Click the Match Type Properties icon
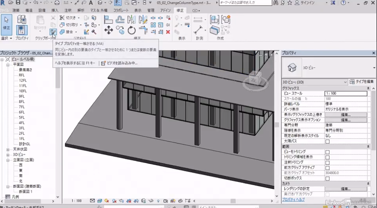 53,32
